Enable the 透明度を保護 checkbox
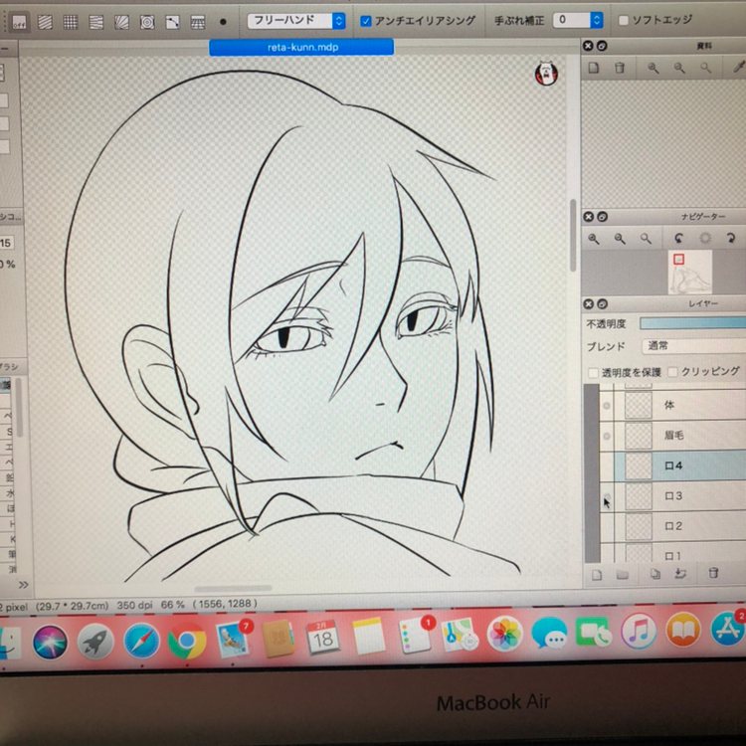The width and height of the screenshot is (746, 746). tap(593, 373)
